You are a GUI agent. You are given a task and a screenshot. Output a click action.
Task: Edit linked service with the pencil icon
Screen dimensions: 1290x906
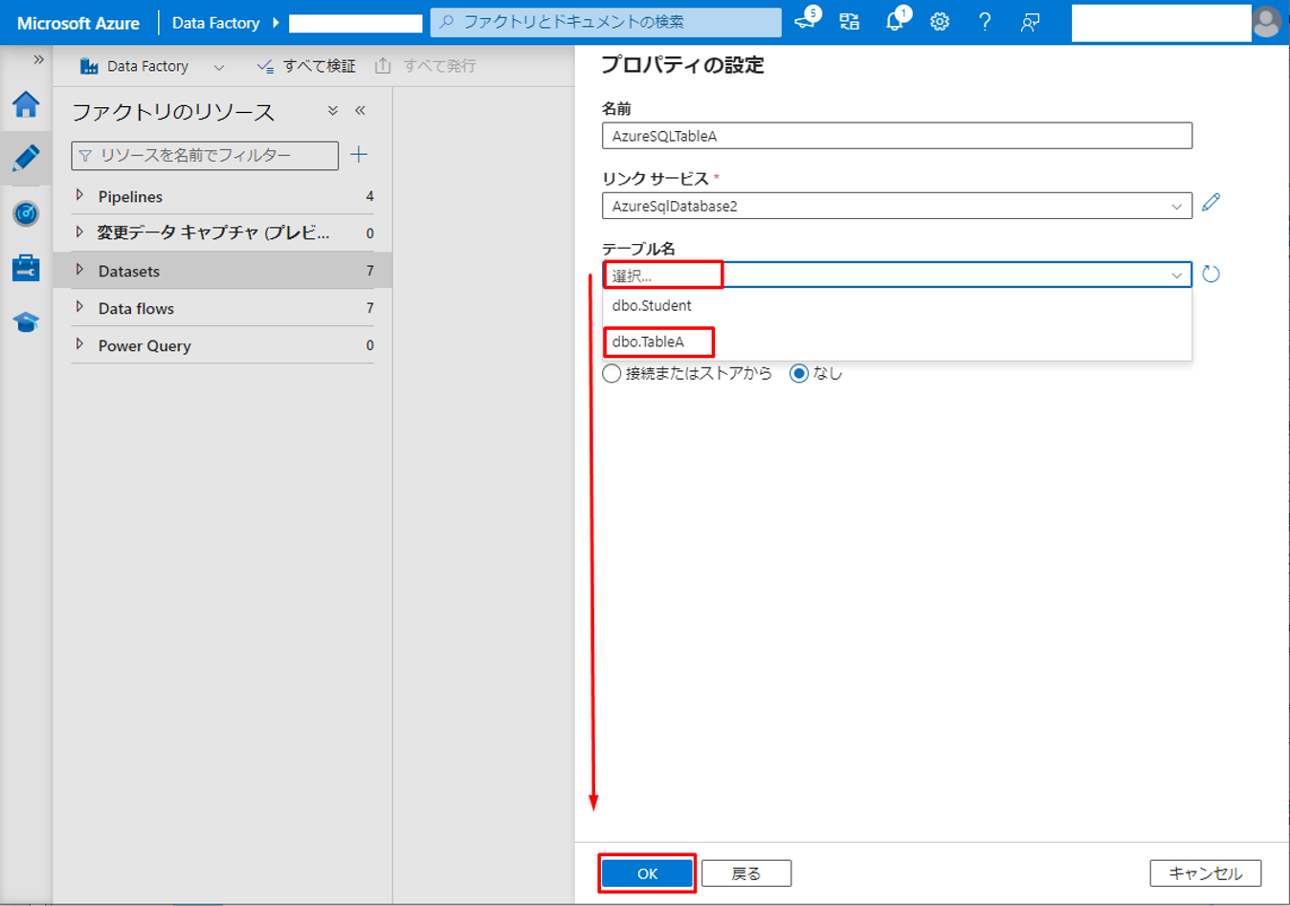pyautogui.click(x=1211, y=203)
